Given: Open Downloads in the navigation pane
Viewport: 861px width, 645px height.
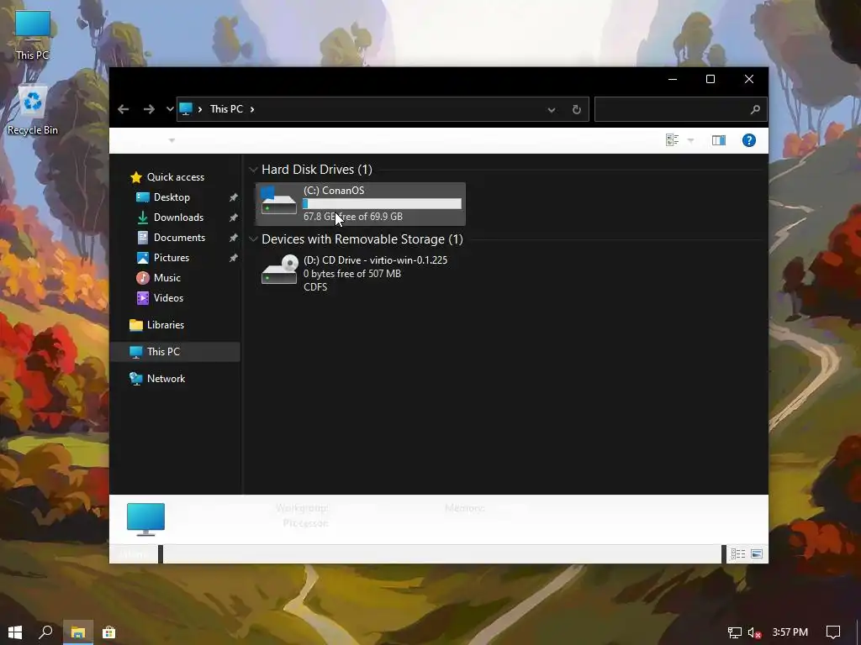Looking at the screenshot, I should click(178, 218).
